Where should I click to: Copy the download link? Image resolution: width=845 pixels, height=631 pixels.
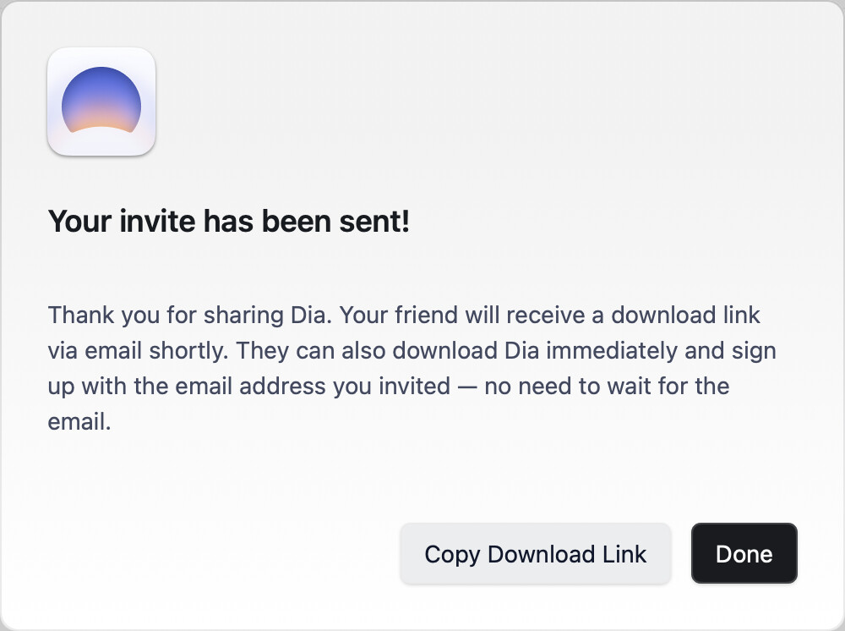535,553
